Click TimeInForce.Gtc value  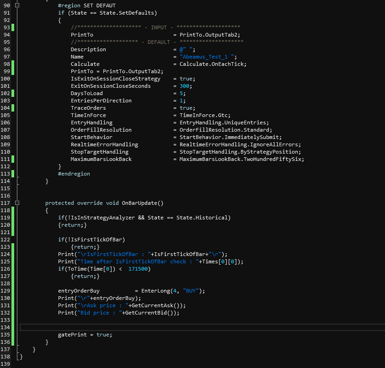(205, 115)
